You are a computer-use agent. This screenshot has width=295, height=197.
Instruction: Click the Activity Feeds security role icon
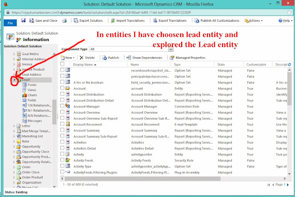pyautogui.click(x=68, y=160)
